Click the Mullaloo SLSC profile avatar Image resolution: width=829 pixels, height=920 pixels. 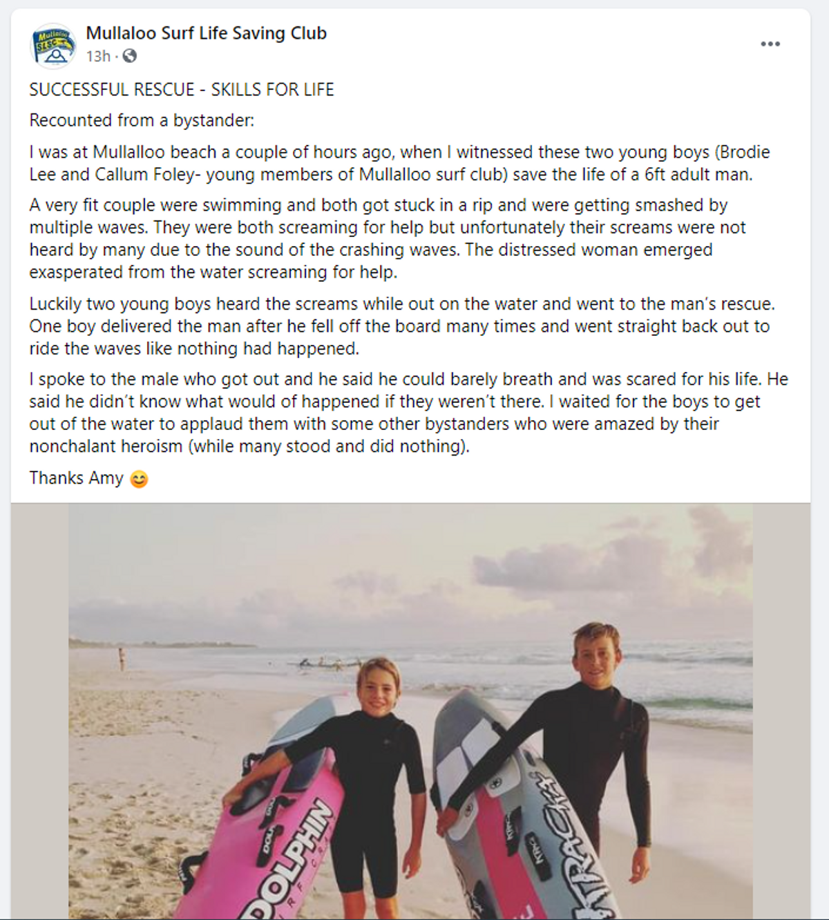click(x=53, y=45)
